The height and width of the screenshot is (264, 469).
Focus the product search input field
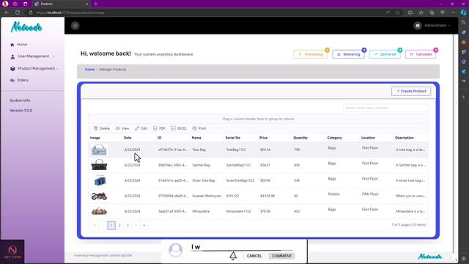tap(385, 108)
